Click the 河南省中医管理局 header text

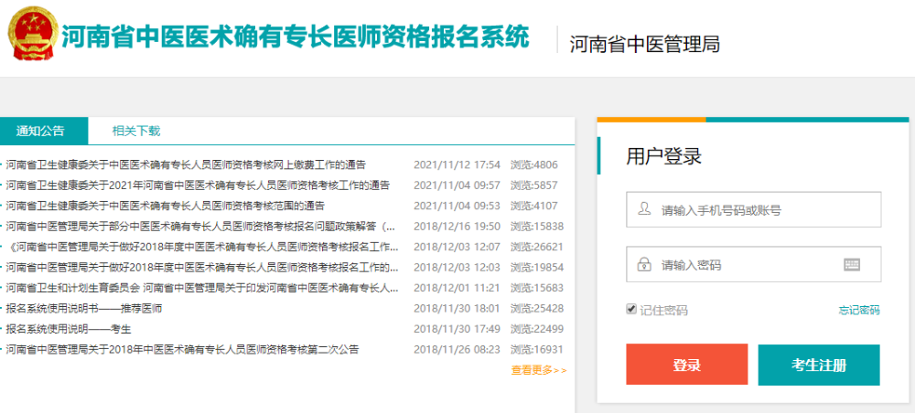tap(644, 43)
